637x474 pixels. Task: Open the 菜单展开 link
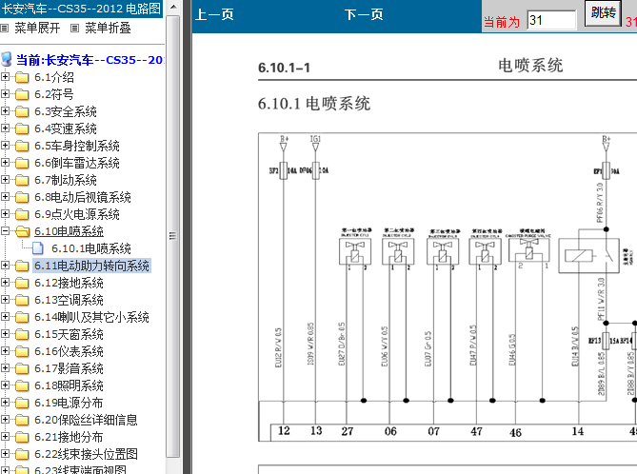point(37,28)
